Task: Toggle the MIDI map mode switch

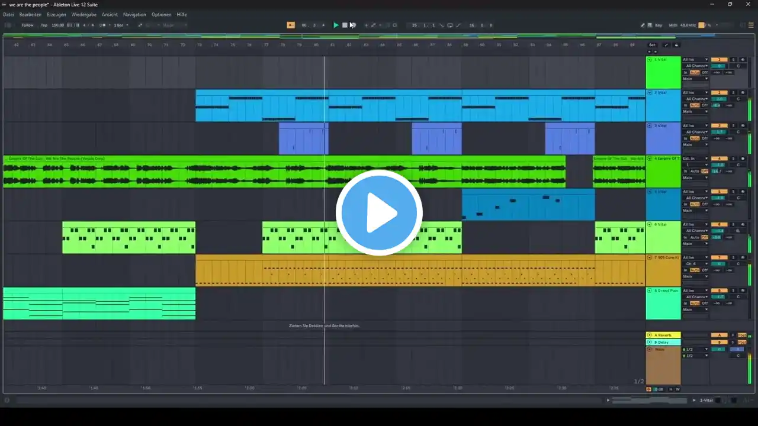Action: click(x=673, y=25)
